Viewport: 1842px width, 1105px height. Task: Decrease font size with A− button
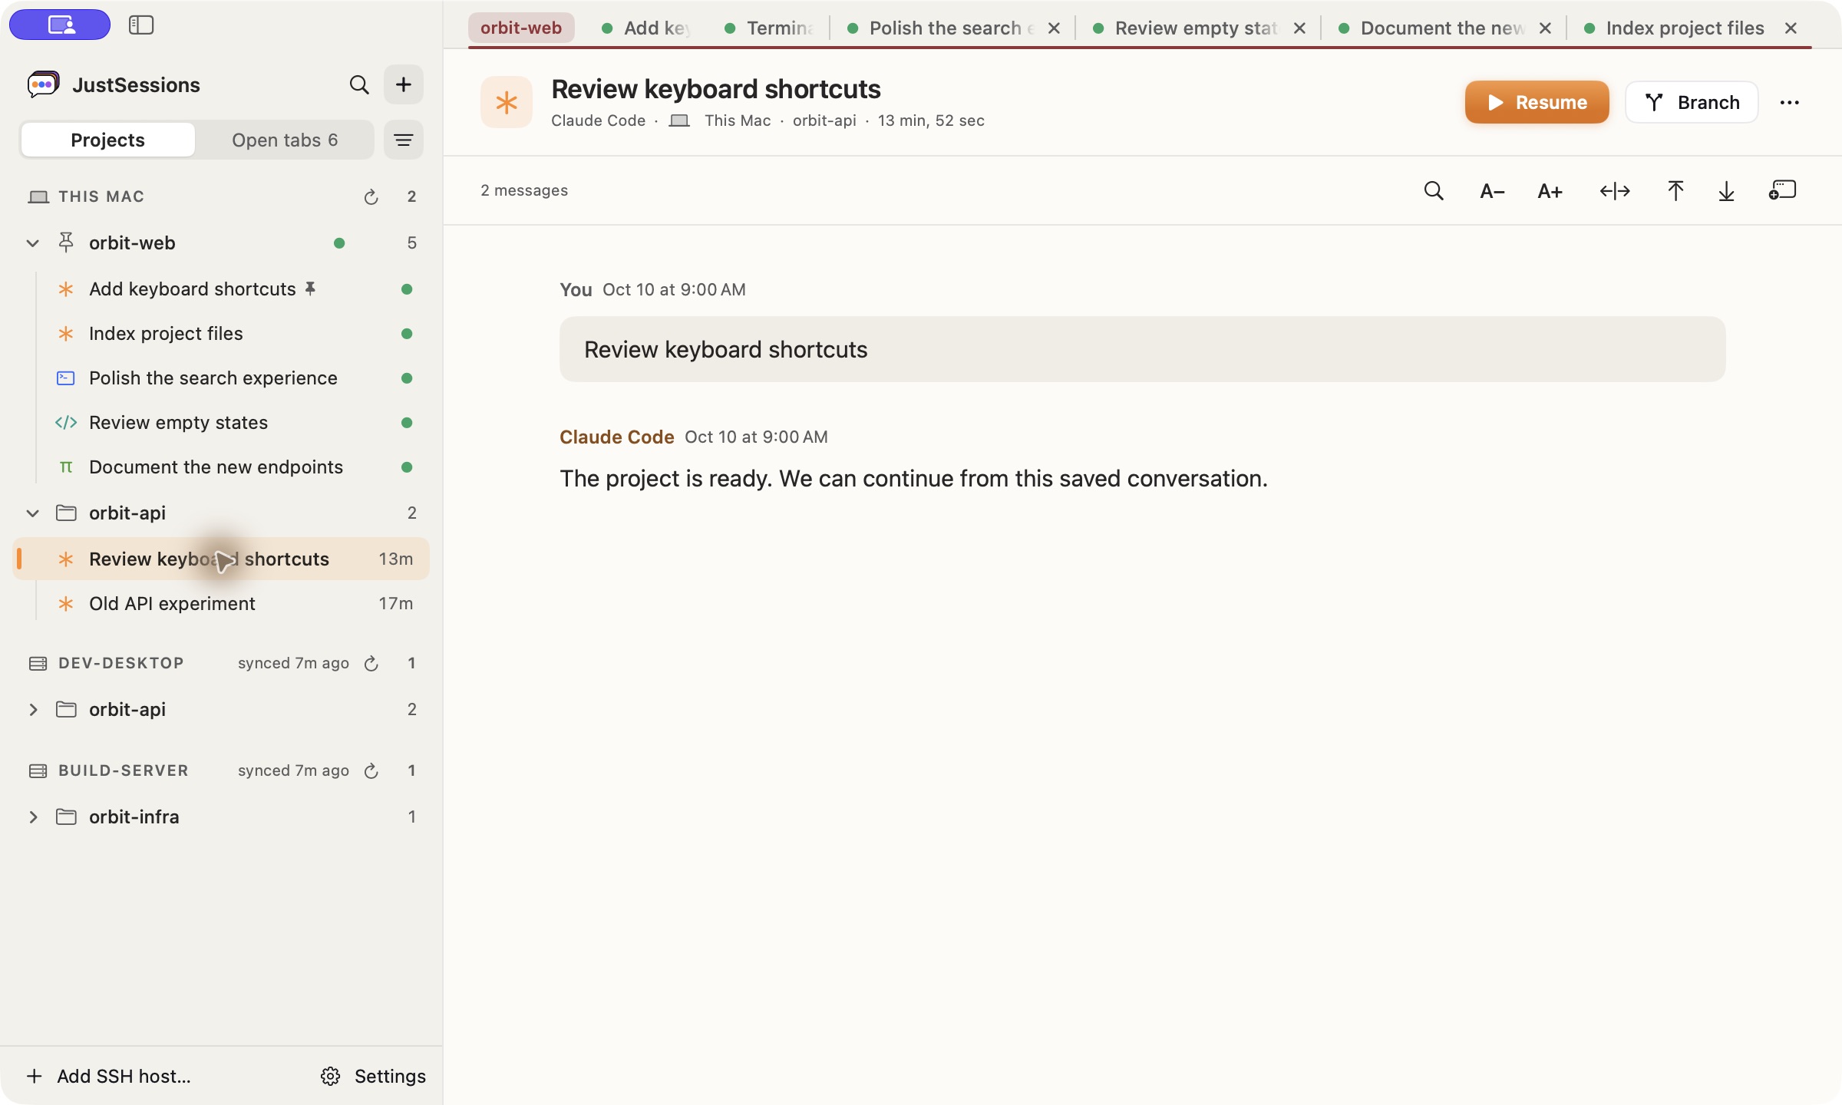pos(1492,191)
